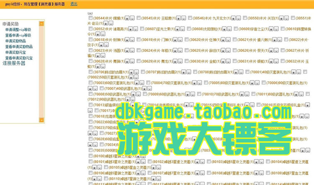Increase quantity for item 30628 卡片-舞狮

tap(127, 62)
